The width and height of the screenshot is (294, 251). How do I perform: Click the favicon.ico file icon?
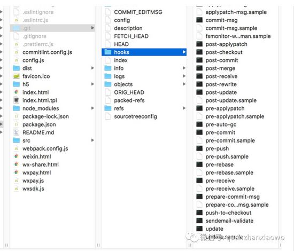coord(17,76)
